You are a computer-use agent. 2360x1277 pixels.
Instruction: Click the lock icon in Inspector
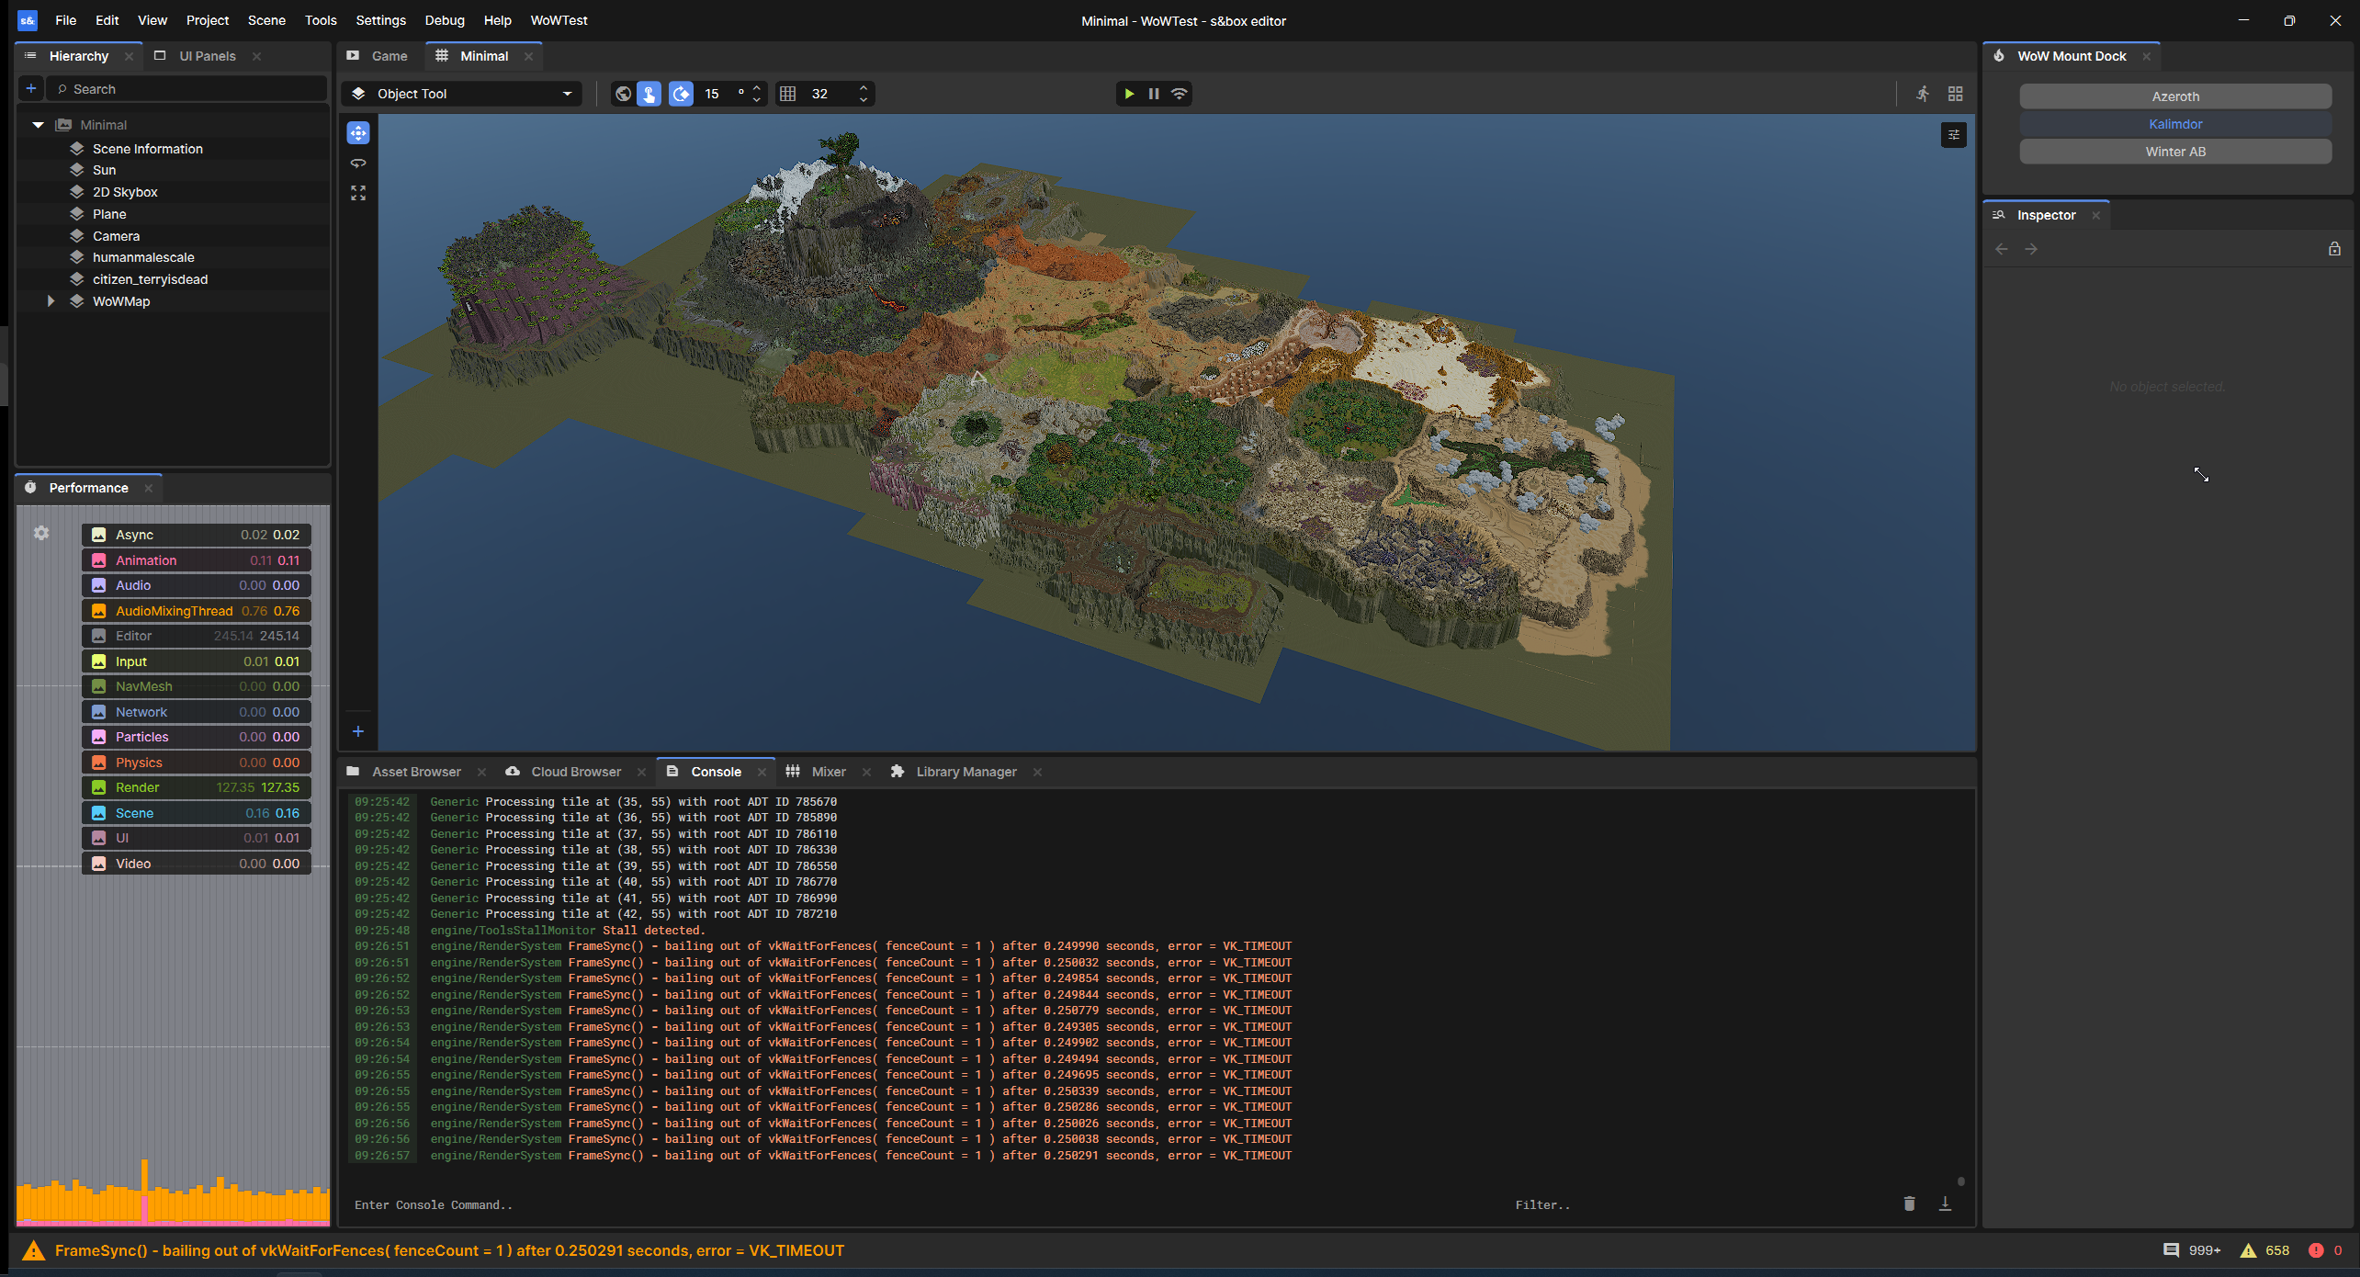coord(2334,249)
